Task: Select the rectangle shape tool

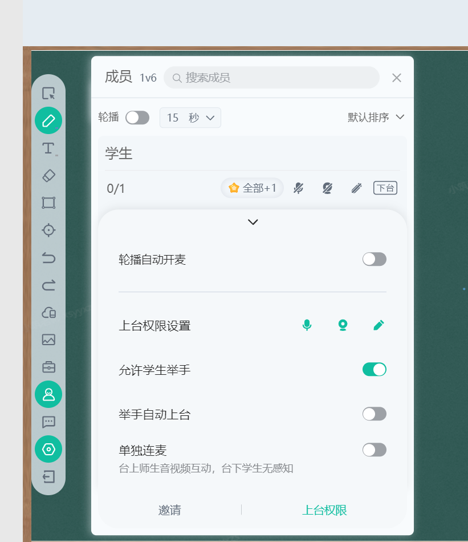Action: pyautogui.click(x=48, y=203)
